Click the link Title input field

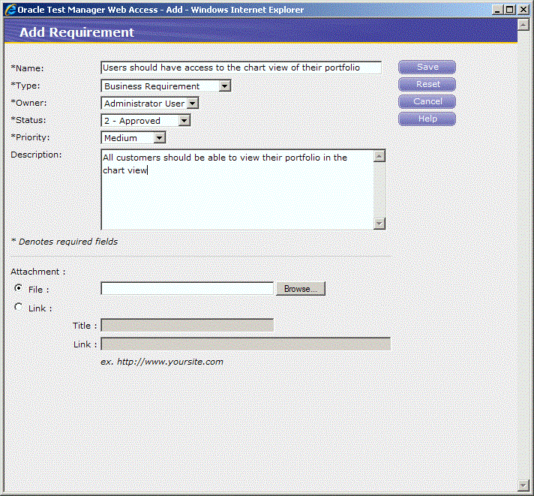tap(187, 326)
